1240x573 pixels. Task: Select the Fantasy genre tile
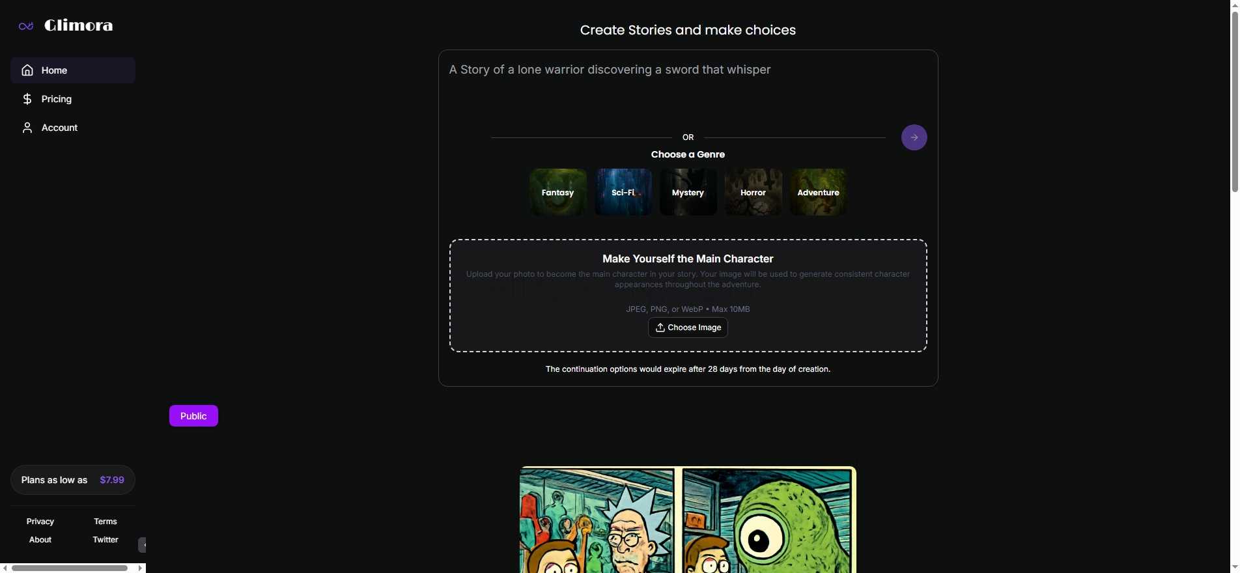tap(557, 192)
